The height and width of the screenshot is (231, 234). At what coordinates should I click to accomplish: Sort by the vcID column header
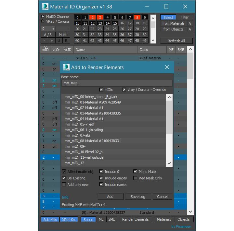68,50
